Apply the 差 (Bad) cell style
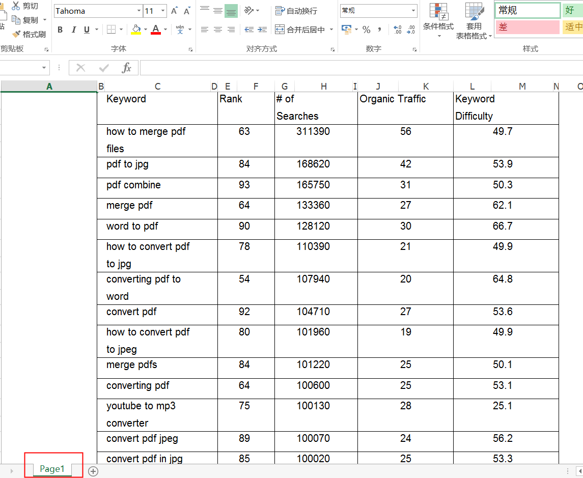 click(x=527, y=27)
